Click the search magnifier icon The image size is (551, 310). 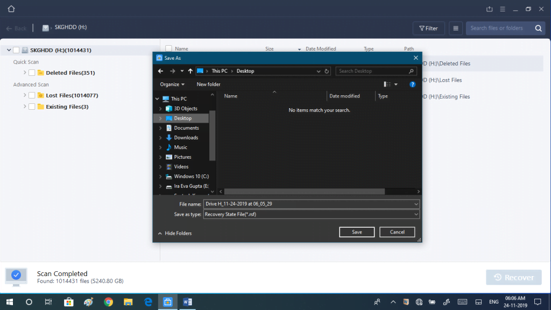538,29
